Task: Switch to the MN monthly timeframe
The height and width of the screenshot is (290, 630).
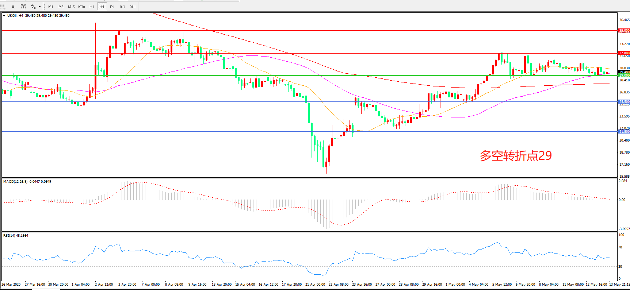Action: pos(133,7)
